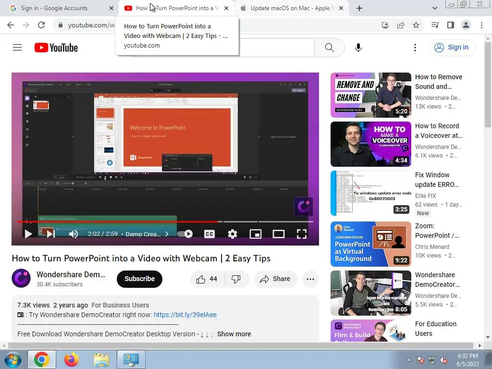Open Zoom PowerPoint Virtual Background thumbnail
The image size is (492, 369).
tap(370, 244)
